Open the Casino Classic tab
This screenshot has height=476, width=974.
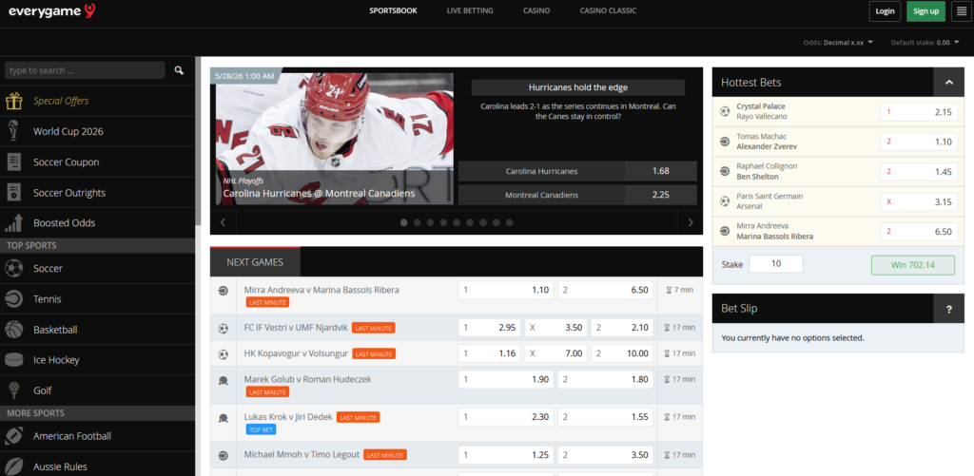(x=608, y=10)
